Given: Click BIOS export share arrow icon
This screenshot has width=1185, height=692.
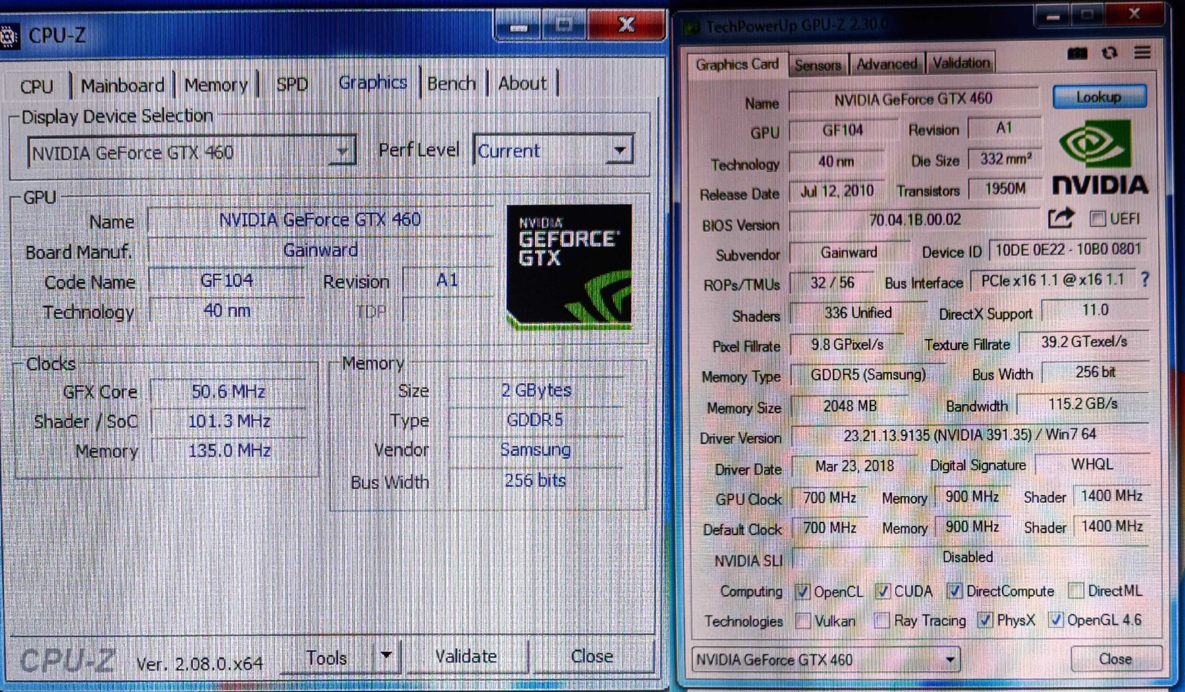Looking at the screenshot, I should (x=1061, y=218).
